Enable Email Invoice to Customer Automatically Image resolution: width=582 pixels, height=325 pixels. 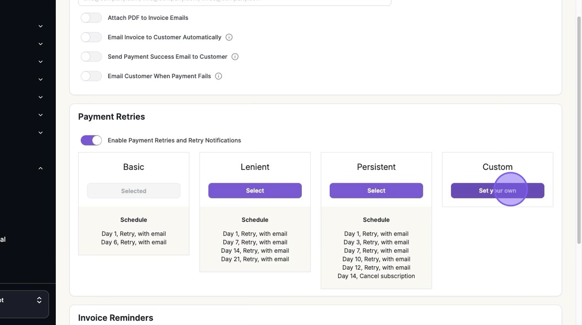[91, 37]
